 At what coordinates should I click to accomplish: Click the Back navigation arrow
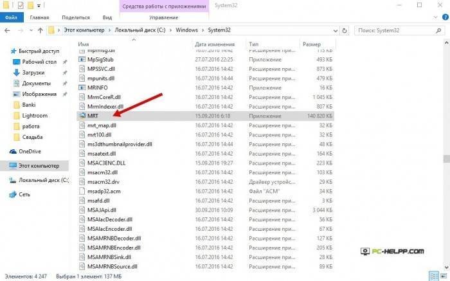click(x=8, y=30)
